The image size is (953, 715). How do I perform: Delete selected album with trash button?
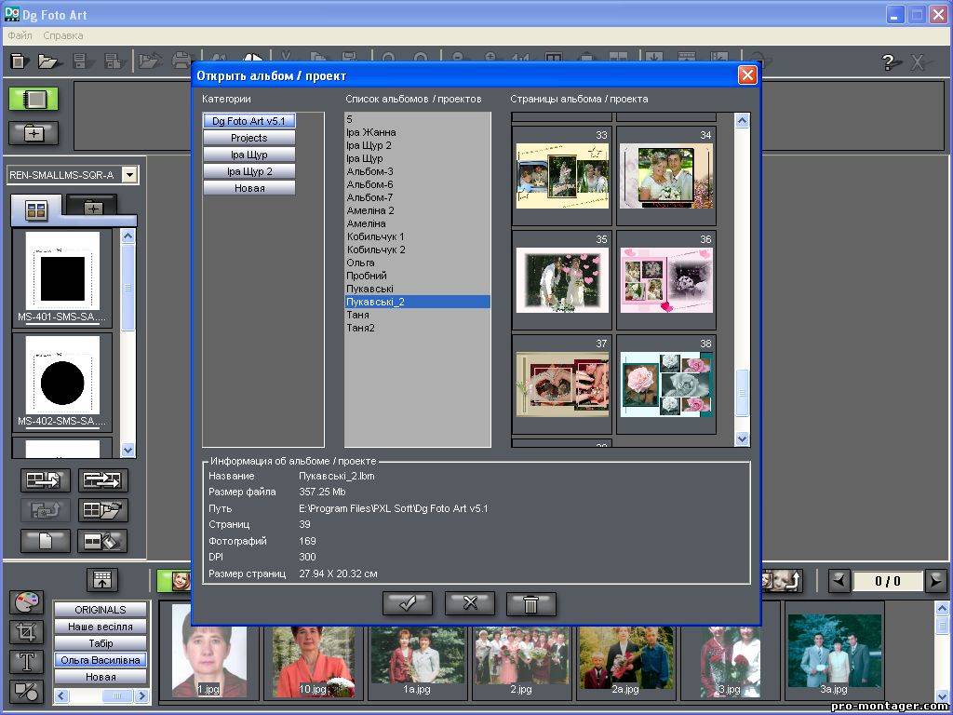[530, 604]
